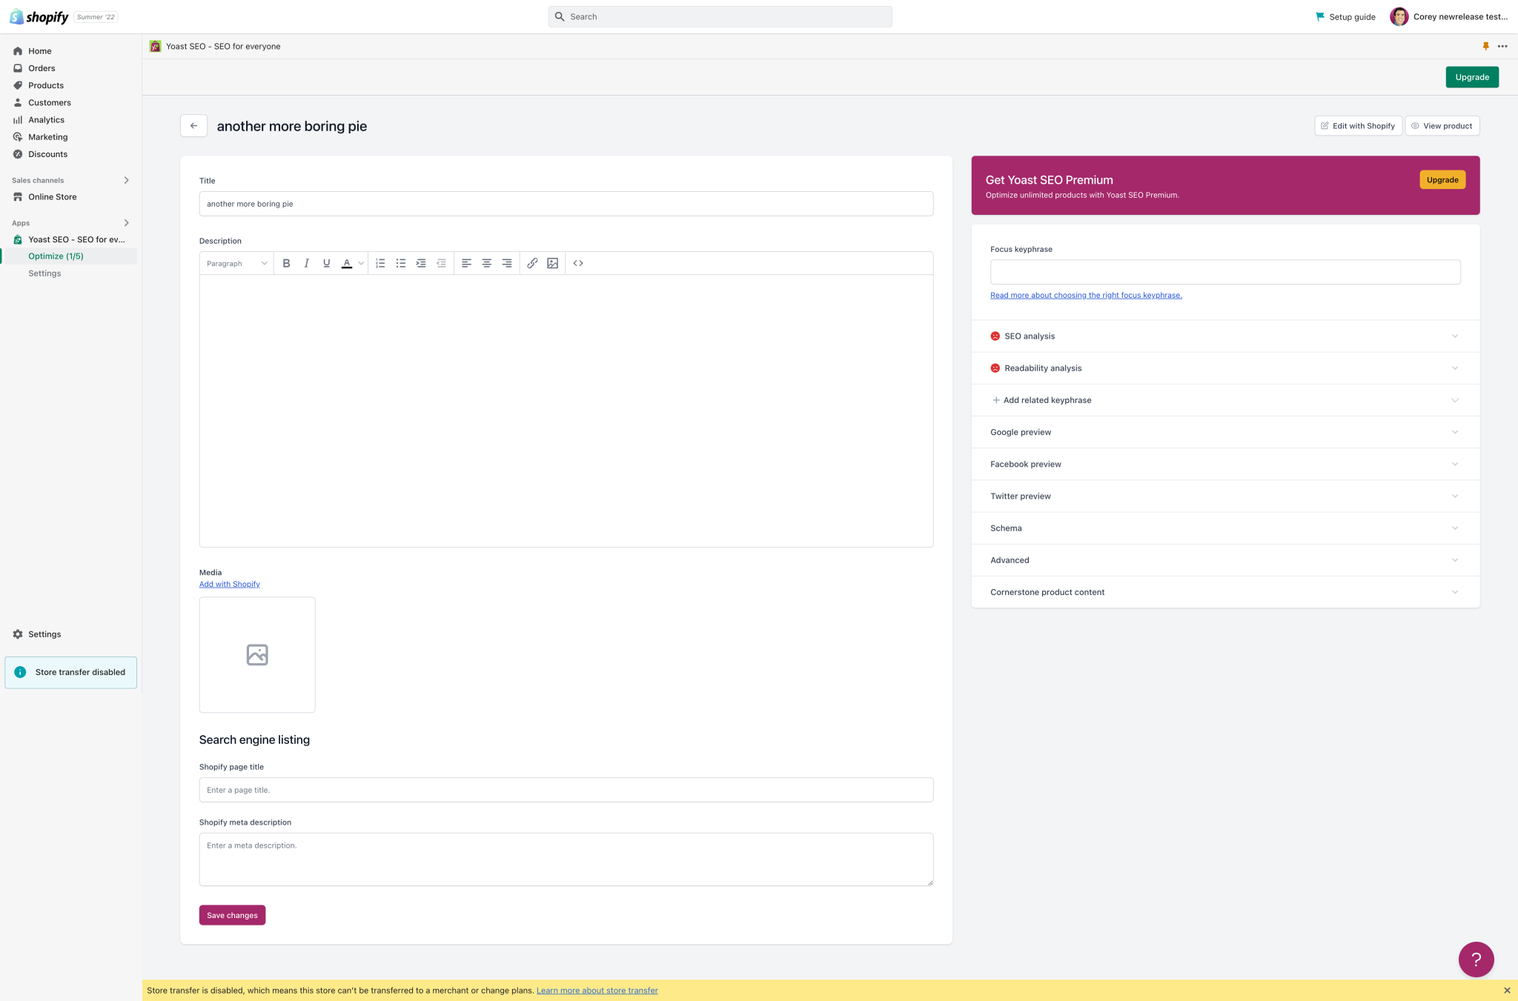Screen dimensions: 1518x1001
Task: Click View product button
Action: tap(1442, 126)
